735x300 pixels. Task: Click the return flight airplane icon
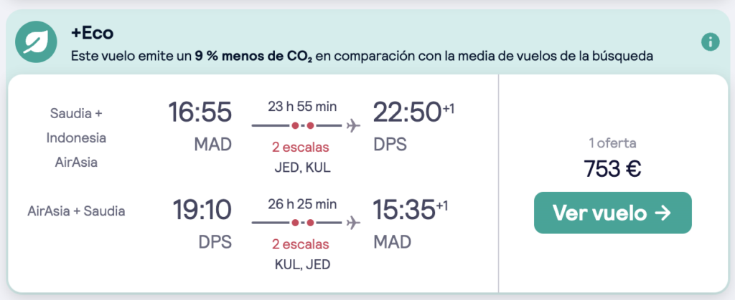(x=352, y=223)
